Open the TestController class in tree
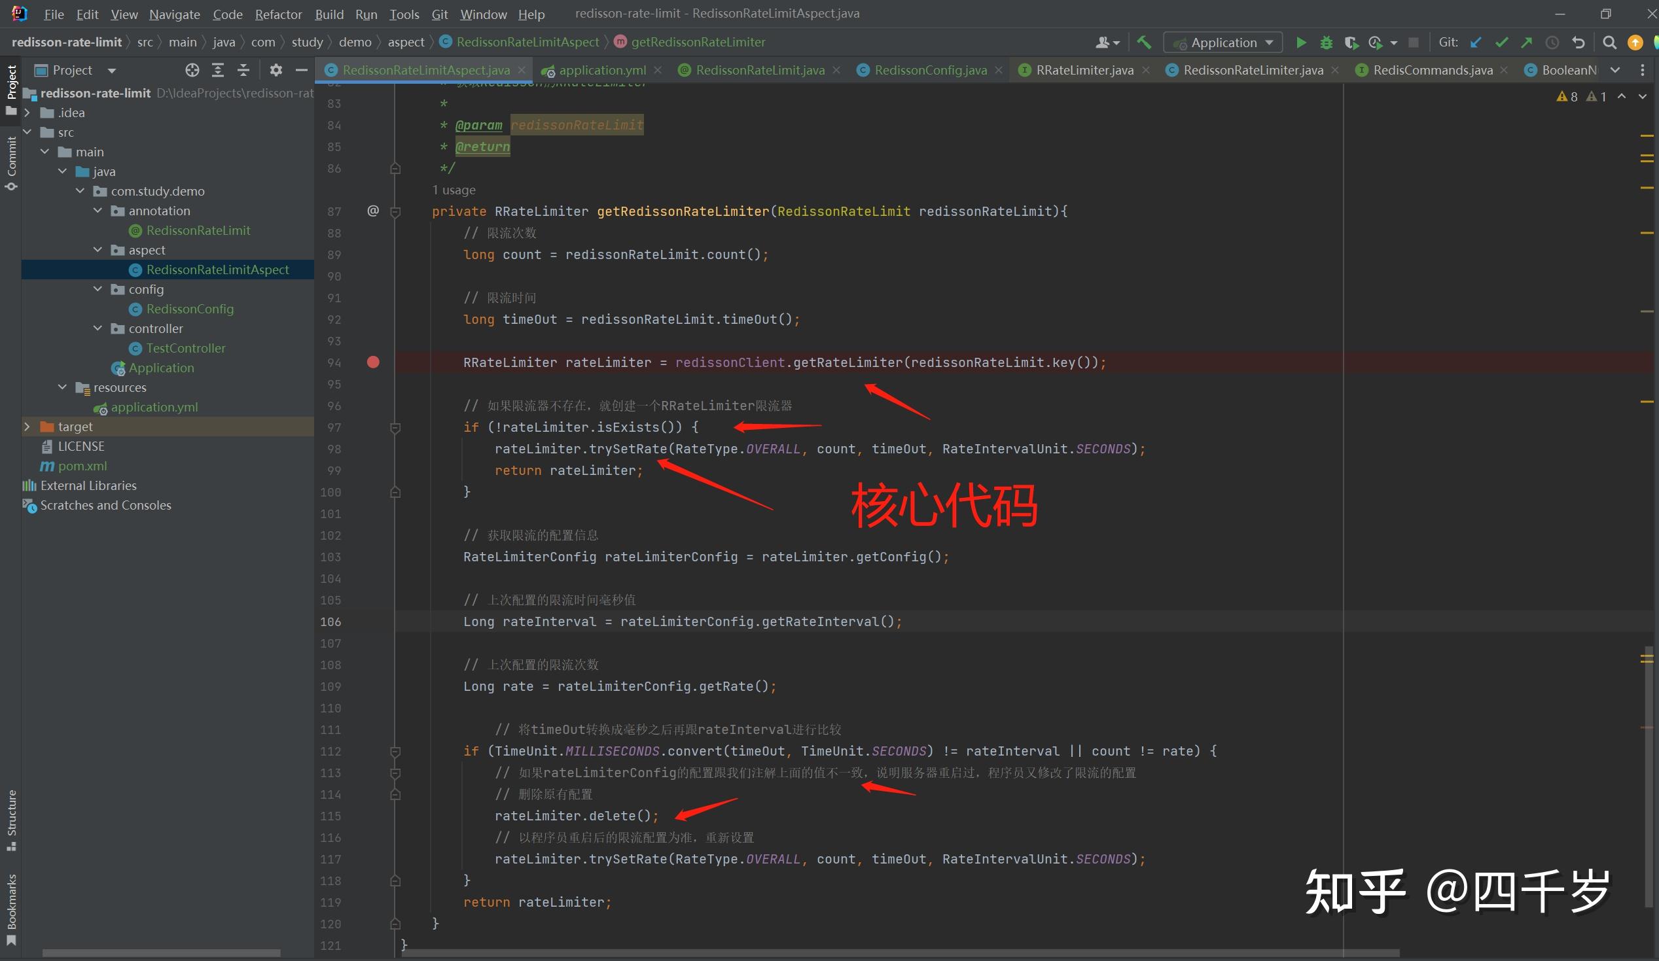 [x=186, y=348]
